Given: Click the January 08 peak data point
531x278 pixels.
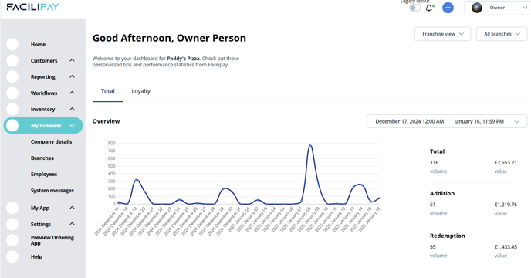Looking at the screenshot, I should pyautogui.click(x=310, y=146).
